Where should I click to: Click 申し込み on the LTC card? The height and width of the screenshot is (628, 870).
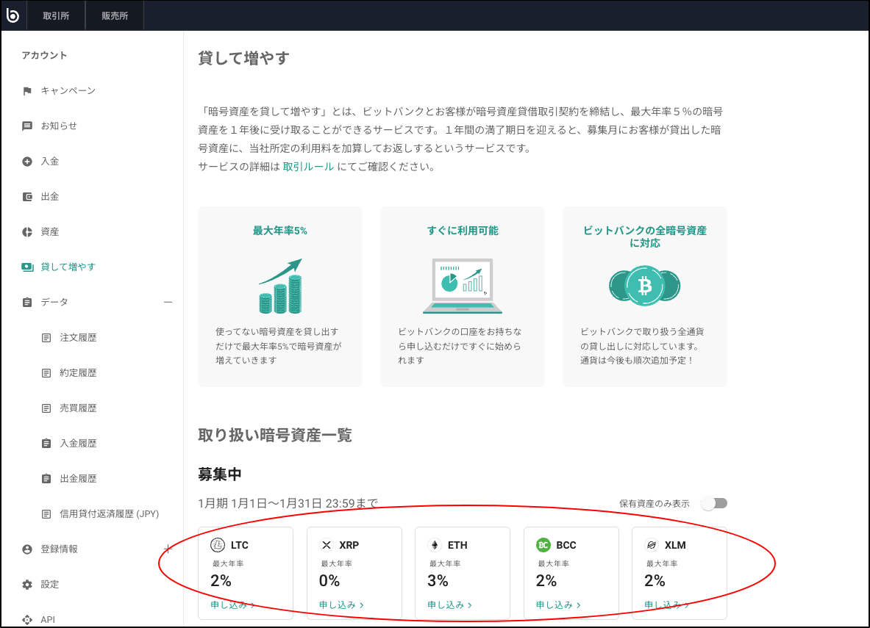233,604
